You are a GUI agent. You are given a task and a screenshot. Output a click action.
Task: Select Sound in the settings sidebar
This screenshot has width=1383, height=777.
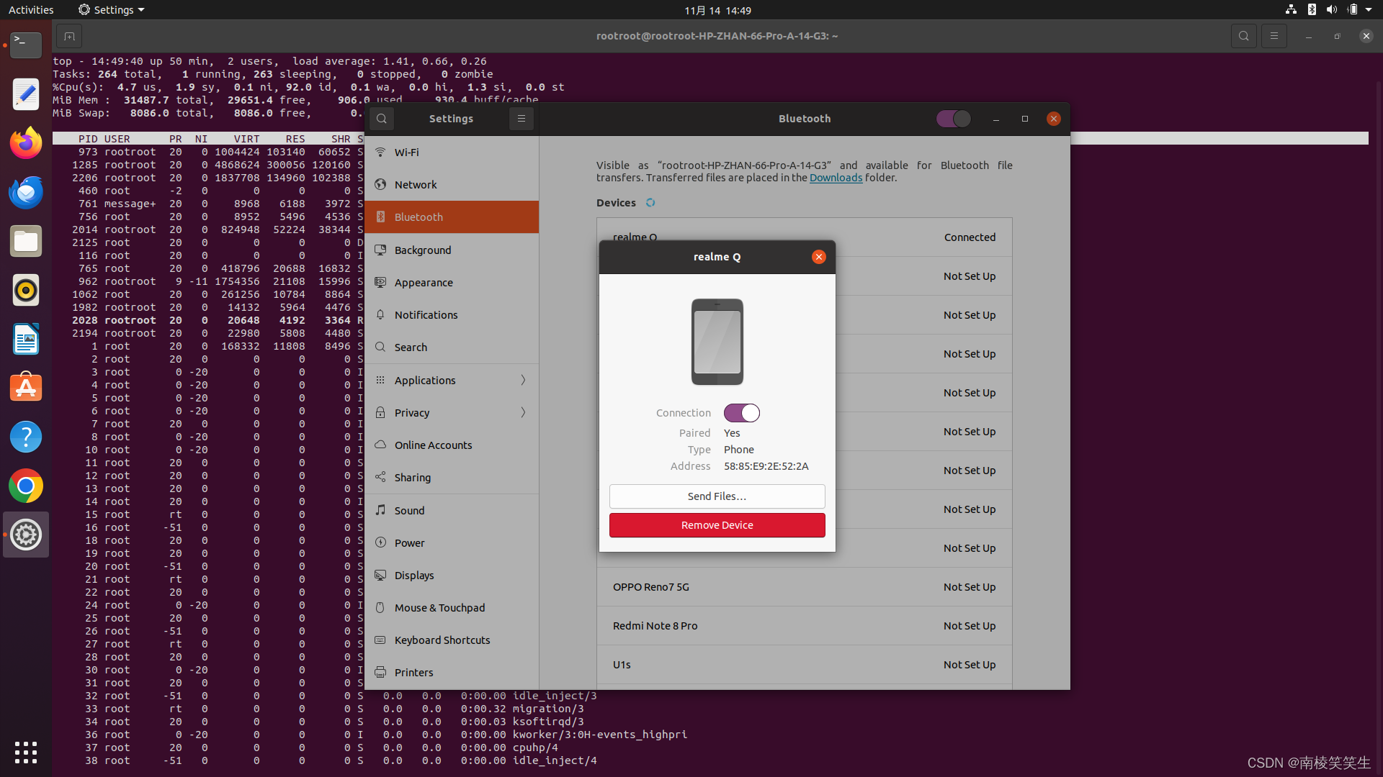pos(409,510)
